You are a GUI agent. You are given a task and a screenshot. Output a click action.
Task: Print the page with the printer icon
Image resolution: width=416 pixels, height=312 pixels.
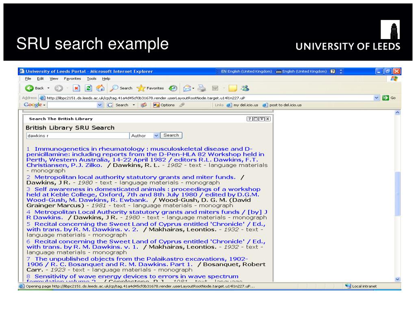202,88
